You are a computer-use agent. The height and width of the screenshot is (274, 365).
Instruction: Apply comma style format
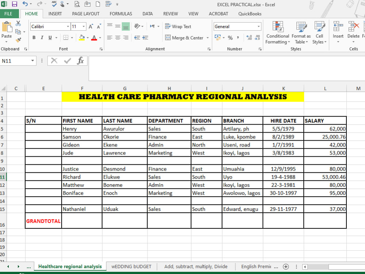point(238,38)
